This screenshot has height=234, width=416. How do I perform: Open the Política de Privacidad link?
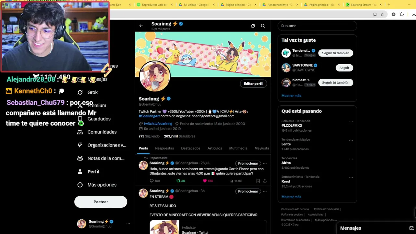point(326,209)
